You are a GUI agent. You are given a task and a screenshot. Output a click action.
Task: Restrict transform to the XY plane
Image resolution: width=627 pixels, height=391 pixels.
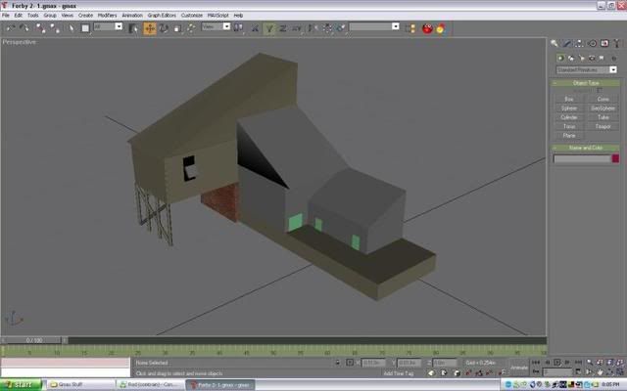coord(297,28)
